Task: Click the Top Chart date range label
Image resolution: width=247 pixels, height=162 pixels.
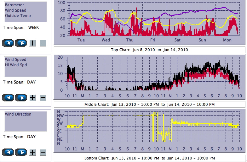Action: pyautogui.click(x=149, y=50)
